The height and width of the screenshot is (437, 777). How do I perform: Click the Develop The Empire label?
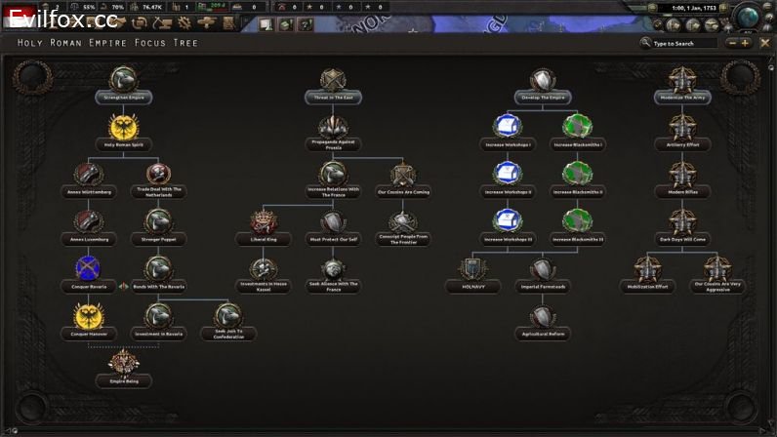tap(543, 98)
